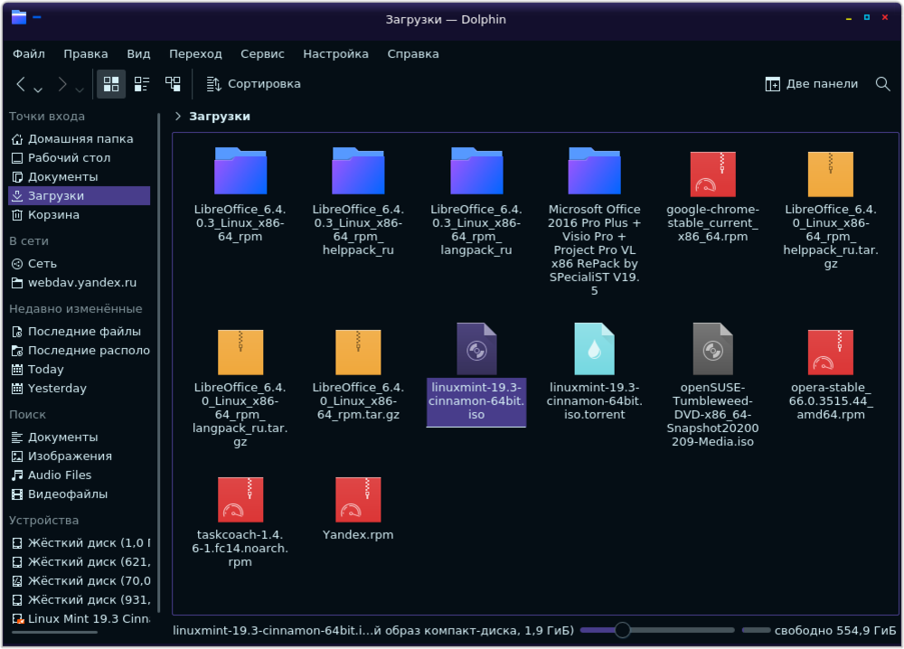The height and width of the screenshot is (649, 904).
Task: Open Жёсткий диск (70,0 device
Action: (80, 581)
